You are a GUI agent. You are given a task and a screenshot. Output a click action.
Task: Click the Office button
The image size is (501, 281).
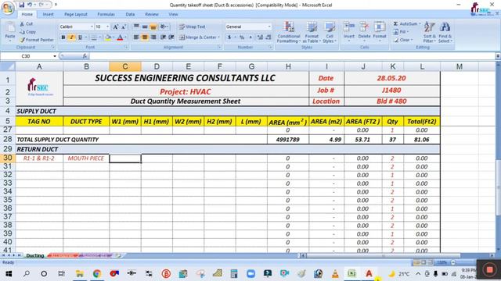8,8
